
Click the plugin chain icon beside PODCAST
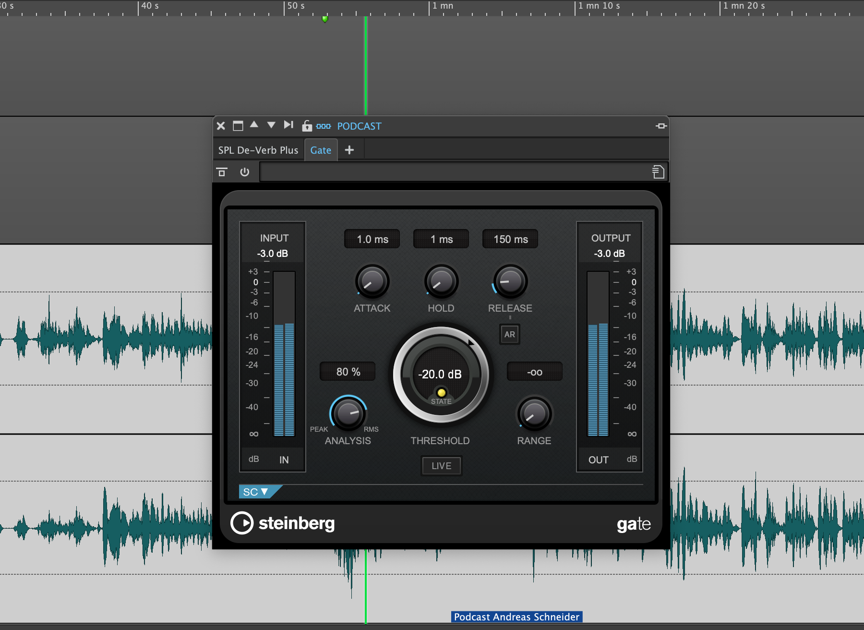coord(324,126)
